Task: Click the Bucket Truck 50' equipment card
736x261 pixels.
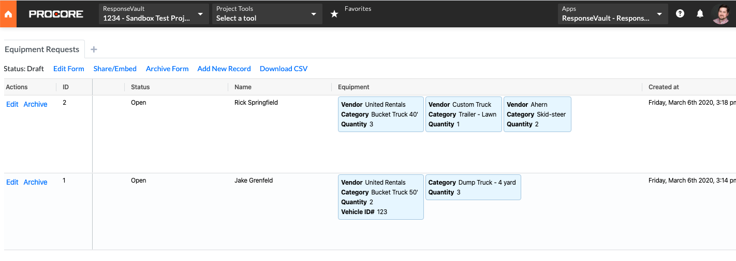Action: pyautogui.click(x=380, y=197)
